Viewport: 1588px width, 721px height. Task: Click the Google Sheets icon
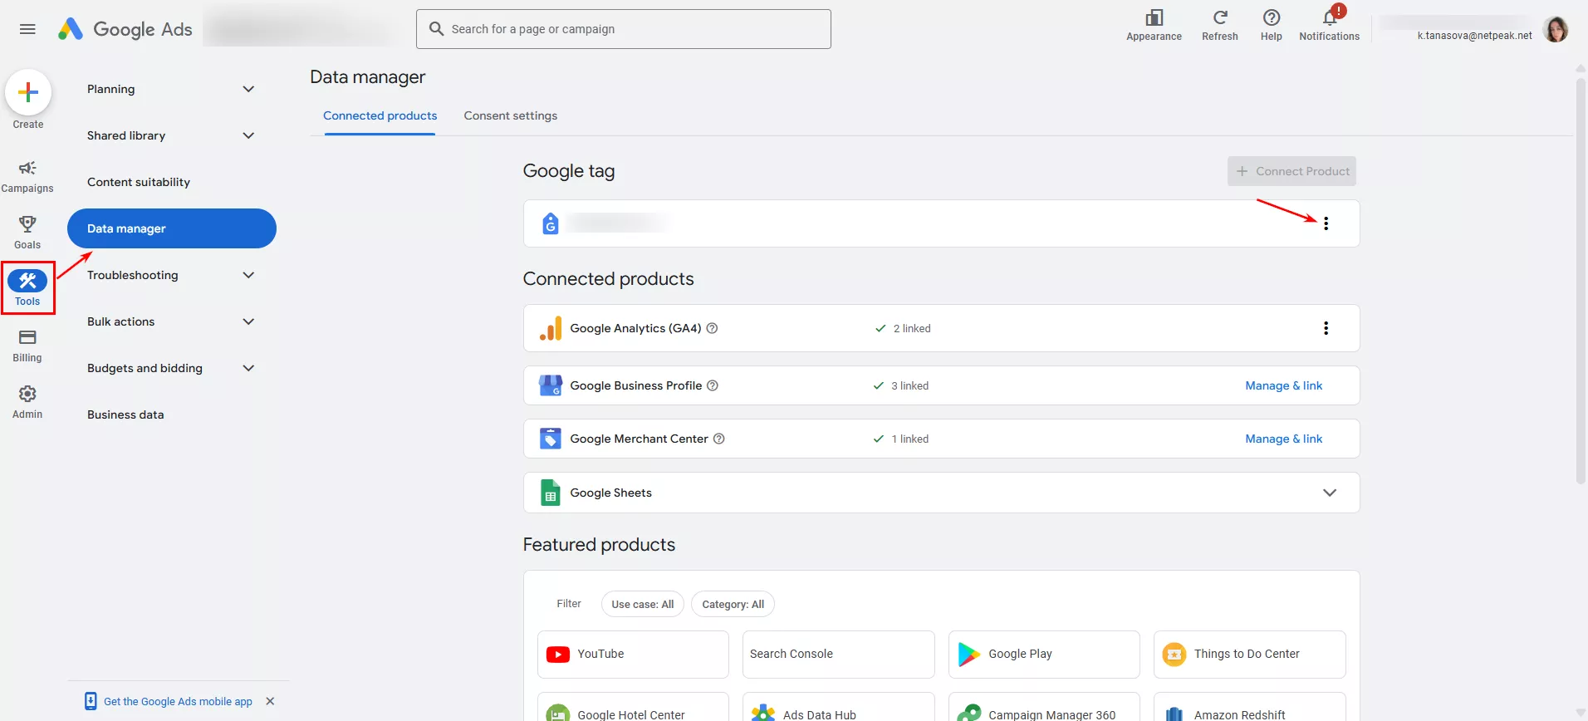click(x=550, y=493)
